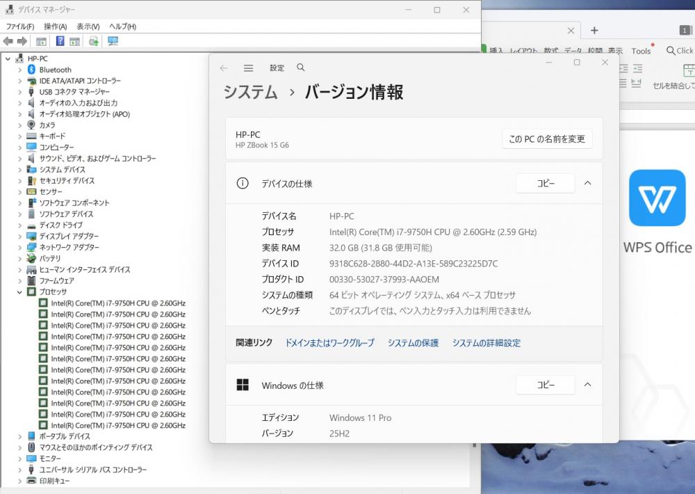Viewport: 695px width, 494px height.
Task: Click the HP ZBook 15 G6 model text
Action: [x=263, y=145]
